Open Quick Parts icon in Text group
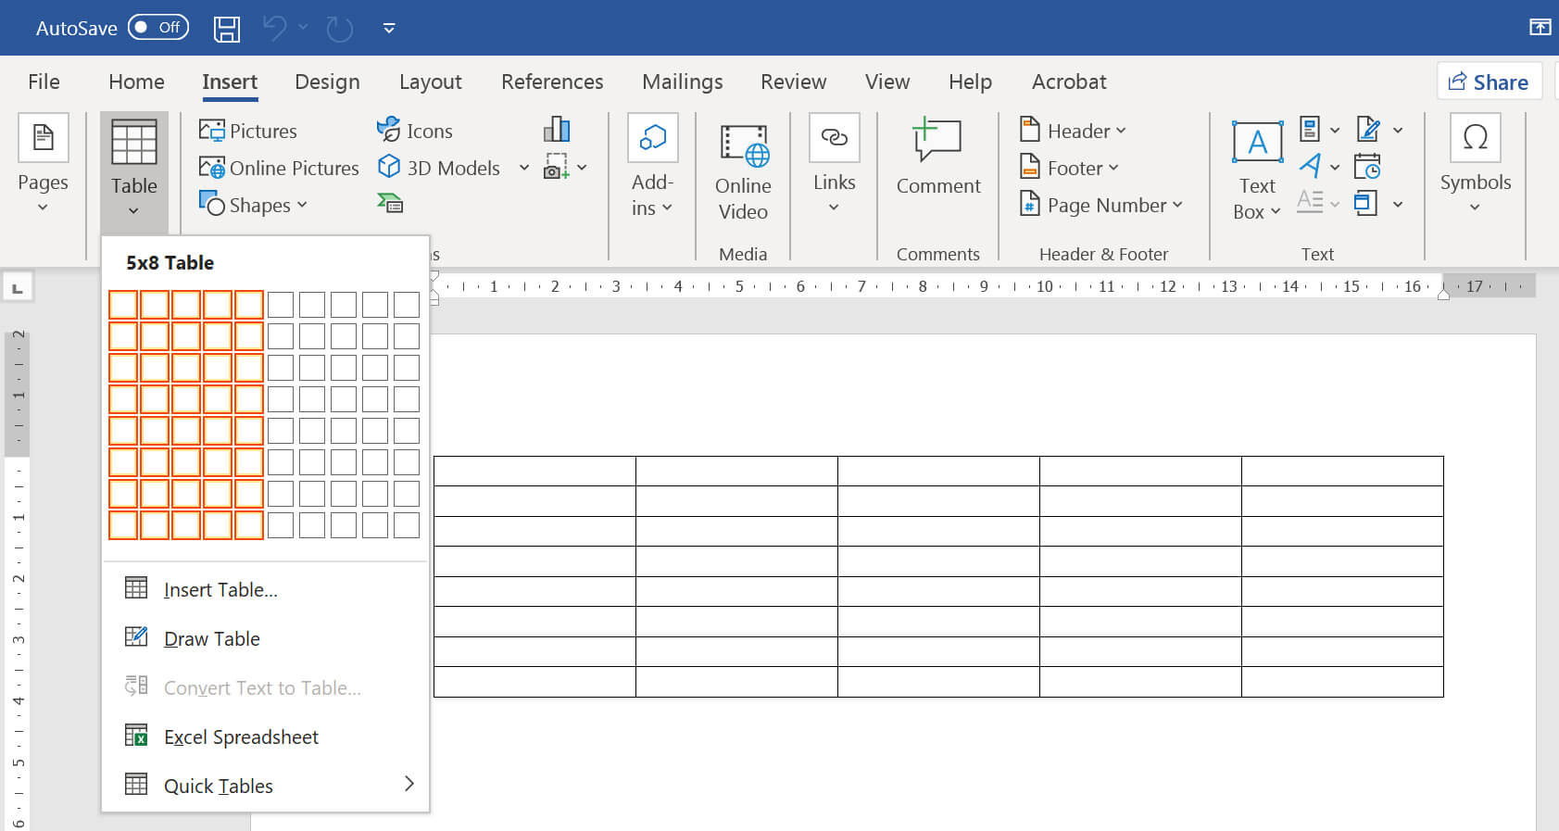1559x831 pixels. coord(1310,129)
